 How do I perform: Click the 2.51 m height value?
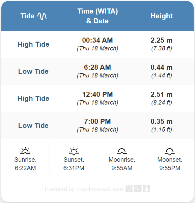162,94
